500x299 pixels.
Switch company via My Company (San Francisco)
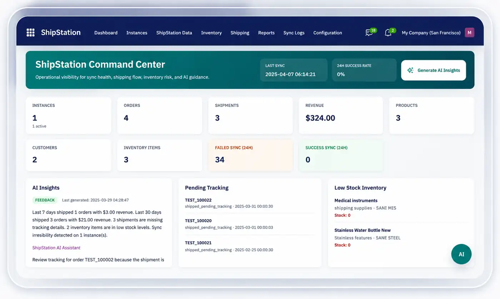tap(431, 33)
